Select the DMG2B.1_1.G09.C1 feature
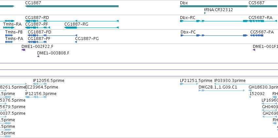This screenshot has height=138, width=278. pos(222,90)
